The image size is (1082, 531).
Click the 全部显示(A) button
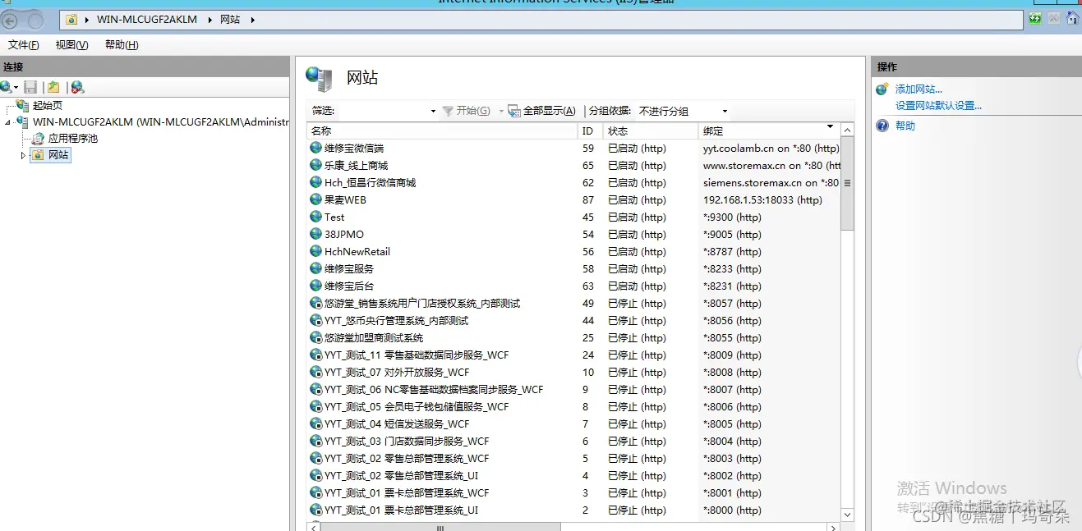(542, 111)
